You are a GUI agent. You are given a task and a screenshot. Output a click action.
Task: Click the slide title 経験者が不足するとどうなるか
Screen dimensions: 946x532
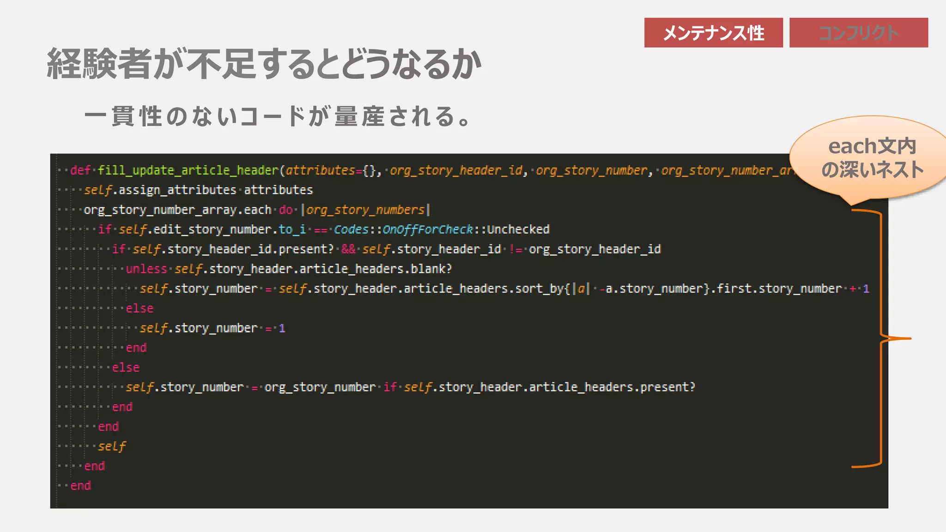coord(264,64)
